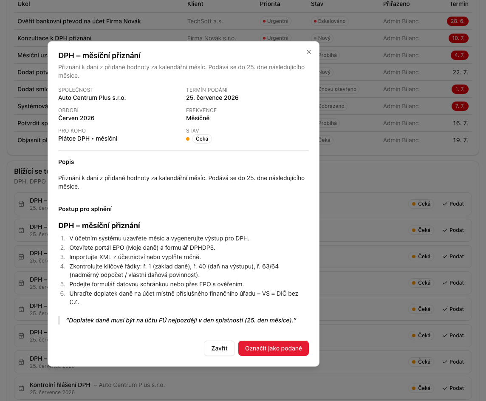Open task Ověřit bankovní převod na účet Firma Novák
Viewport: 486px width, 401px height.
(x=79, y=21)
